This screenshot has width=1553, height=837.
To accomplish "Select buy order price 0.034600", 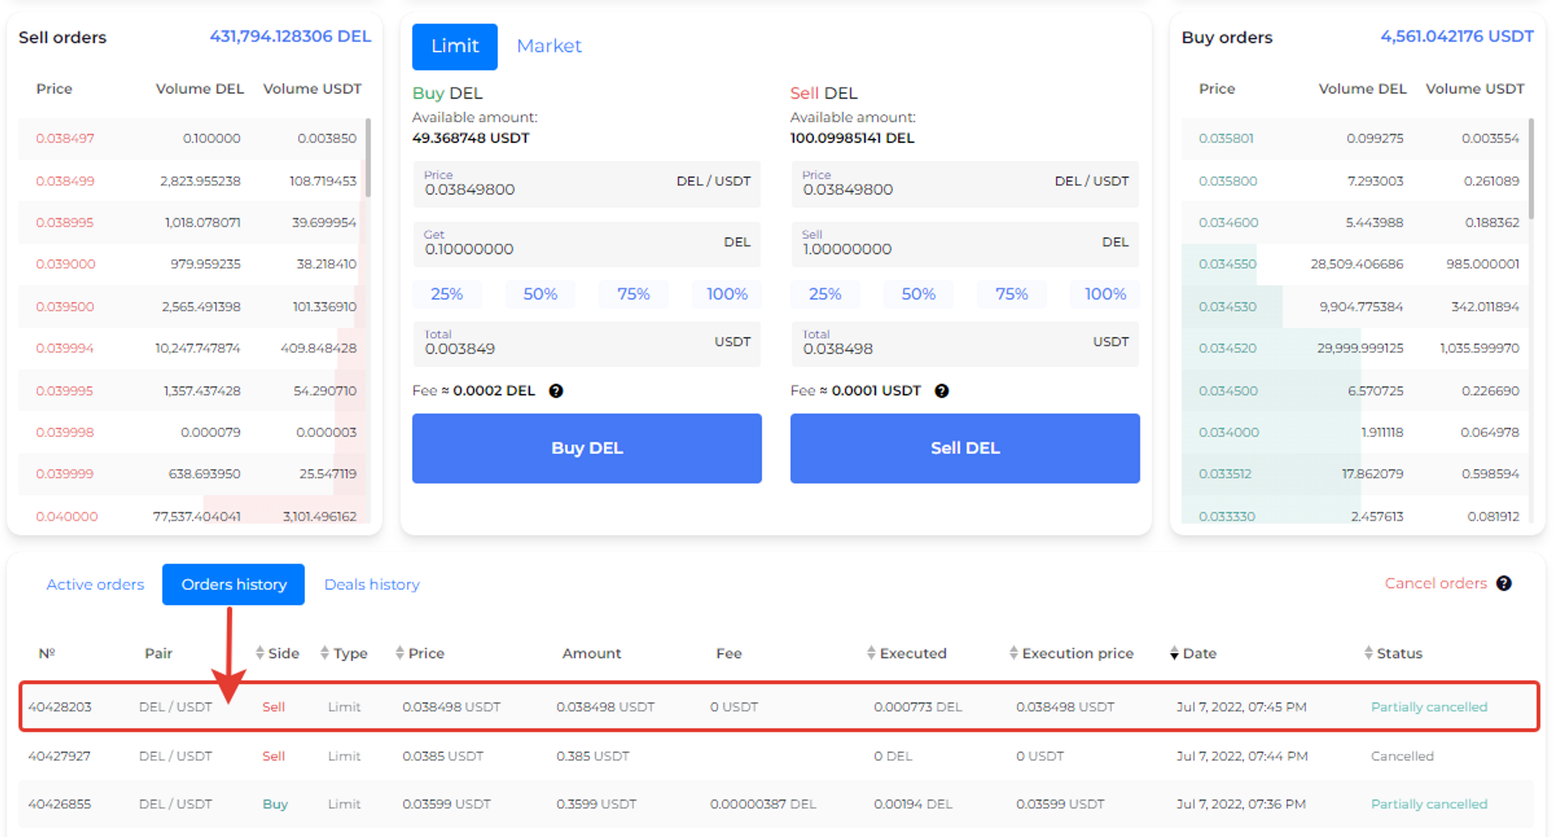I will click(x=1228, y=222).
